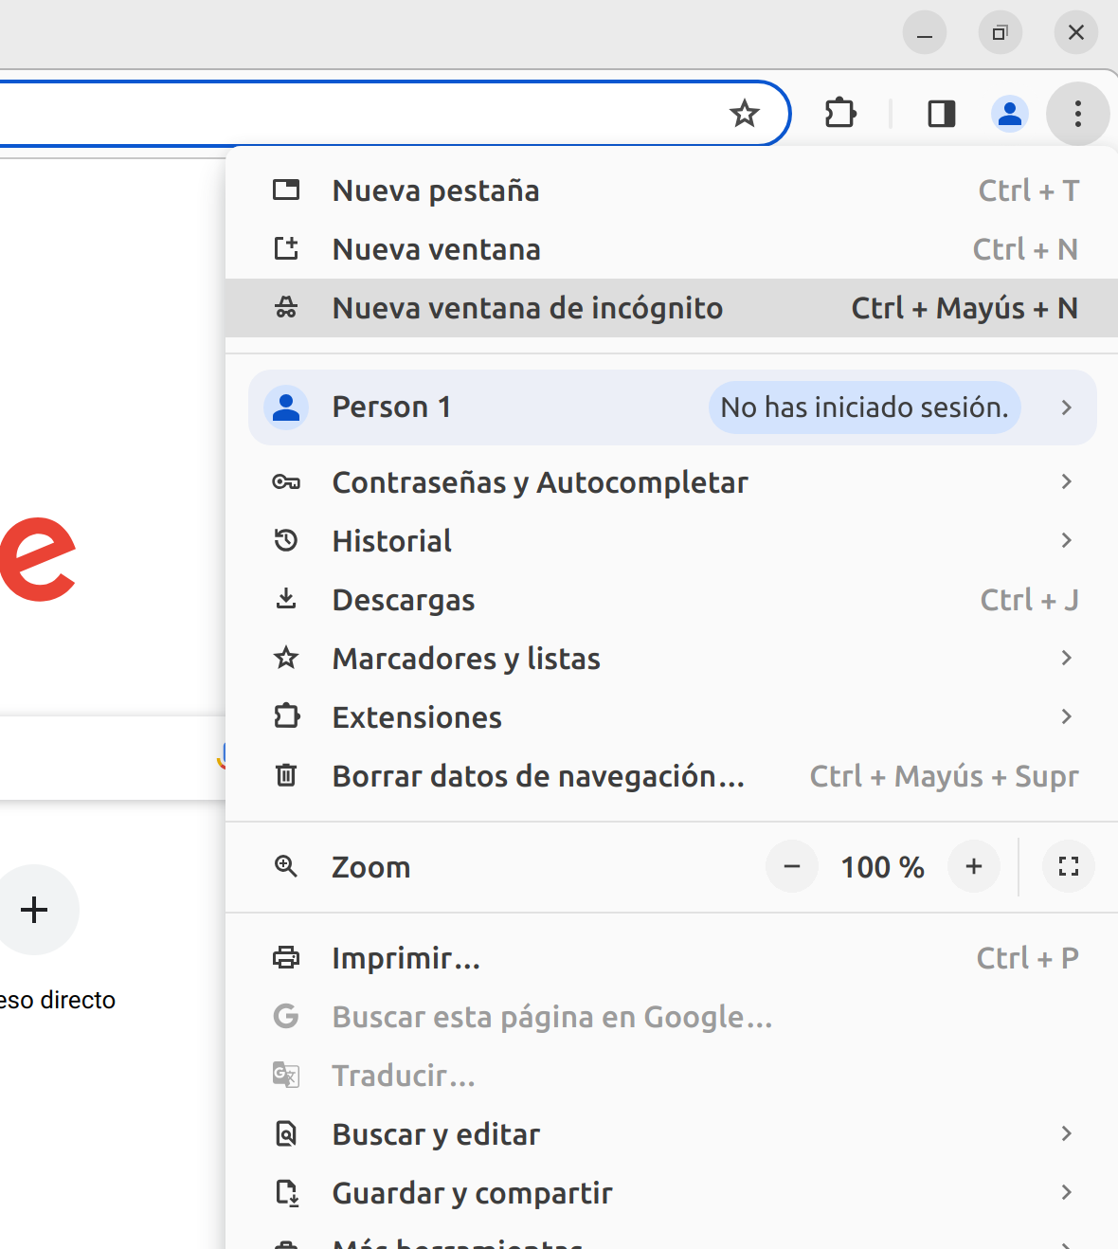Open the Extensions puzzle icon in toolbar

(x=840, y=114)
